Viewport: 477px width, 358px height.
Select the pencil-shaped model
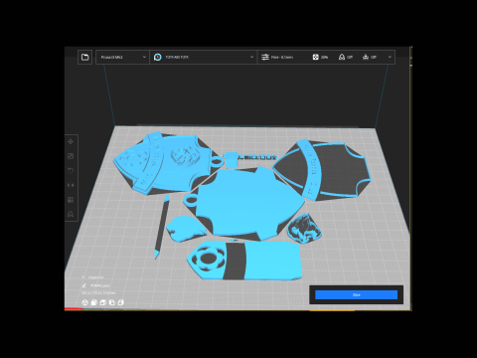pyautogui.click(x=162, y=227)
